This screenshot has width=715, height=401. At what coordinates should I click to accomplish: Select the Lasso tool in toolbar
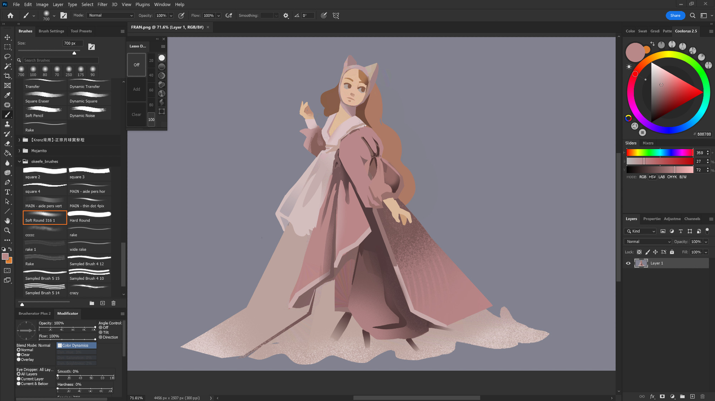7,56
